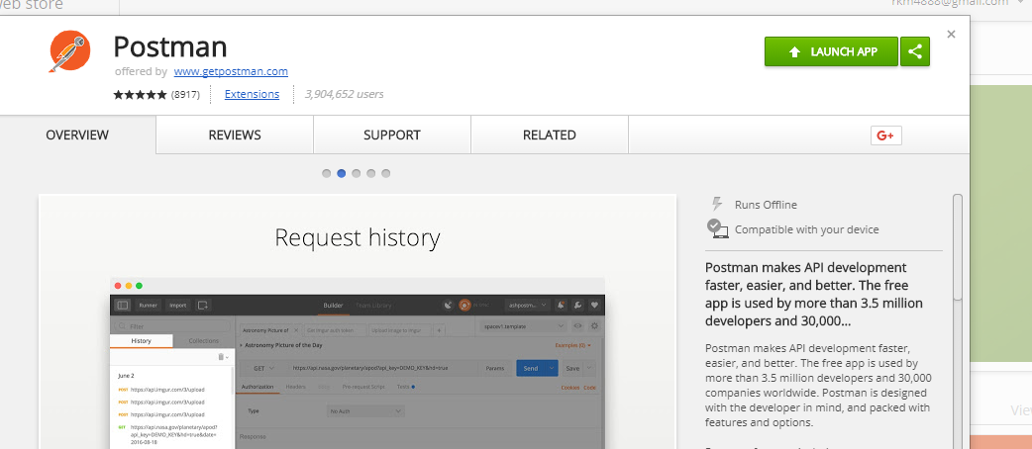
Task: Close the Postman details dialog
Action: [951, 35]
